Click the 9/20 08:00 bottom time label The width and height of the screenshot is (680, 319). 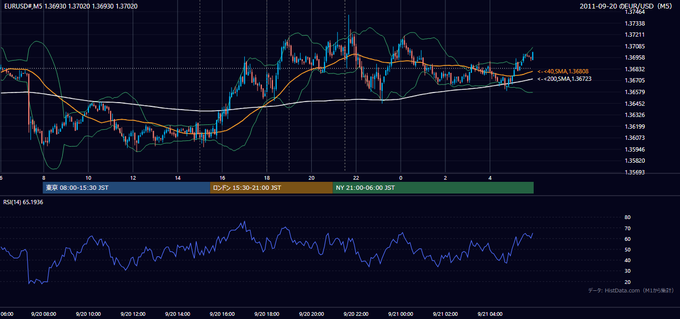pyautogui.click(x=44, y=314)
